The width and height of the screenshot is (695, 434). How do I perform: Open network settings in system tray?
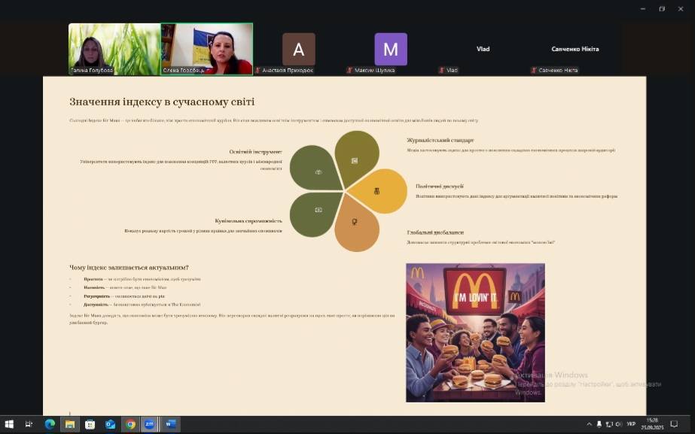pyautogui.click(x=608, y=424)
